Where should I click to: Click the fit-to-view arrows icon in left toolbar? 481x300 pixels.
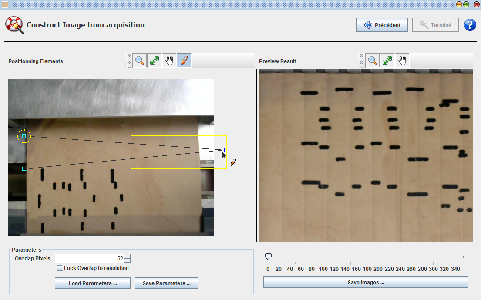pos(155,61)
